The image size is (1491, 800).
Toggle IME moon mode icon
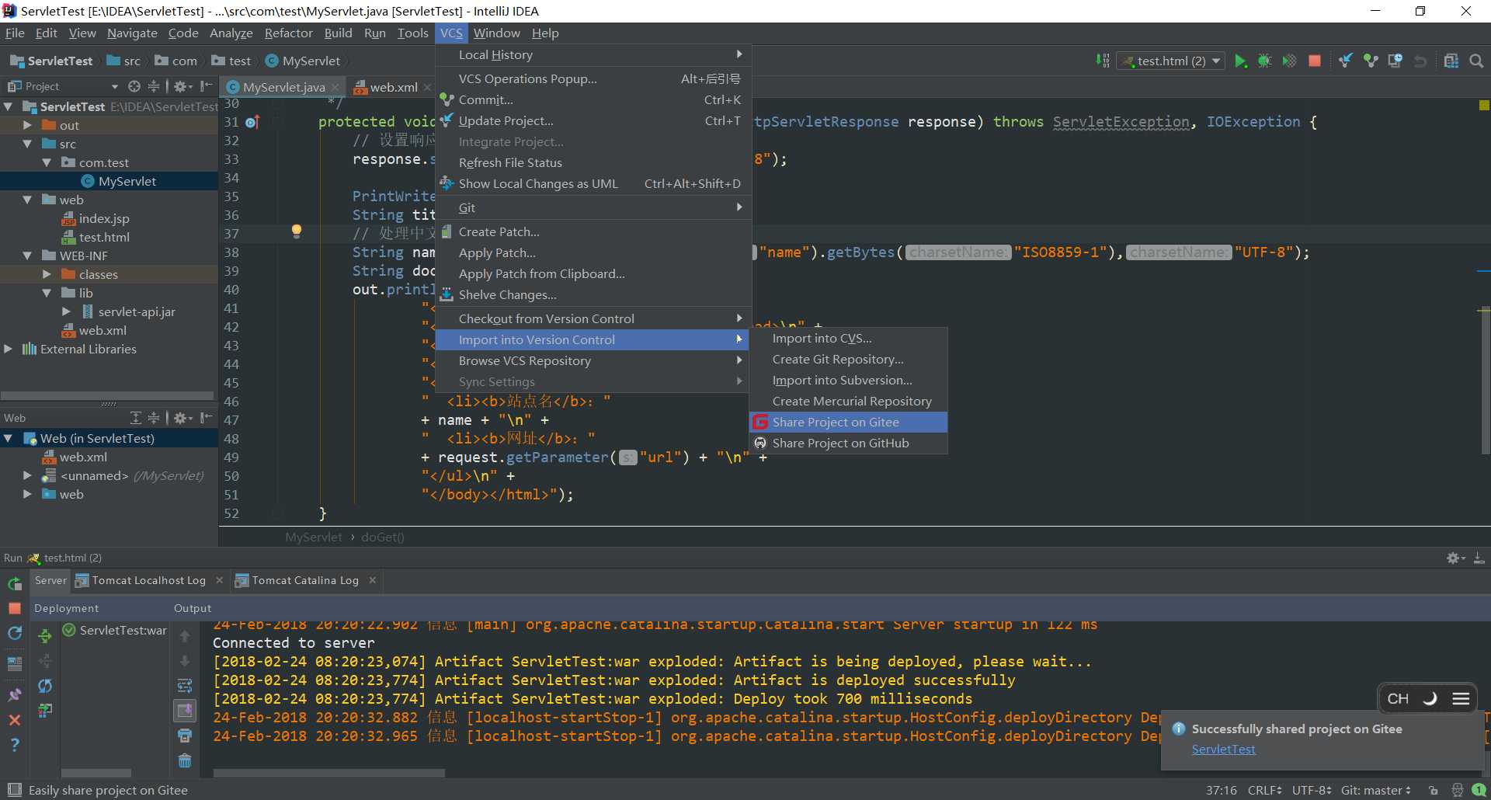click(1430, 698)
